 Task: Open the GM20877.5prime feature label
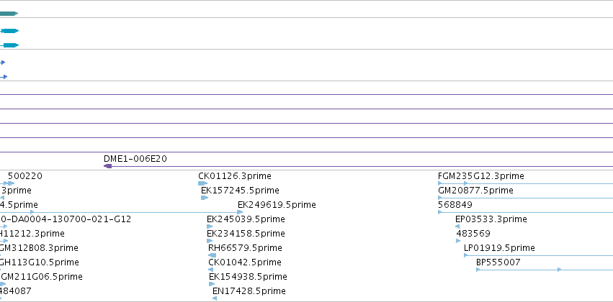(x=476, y=191)
